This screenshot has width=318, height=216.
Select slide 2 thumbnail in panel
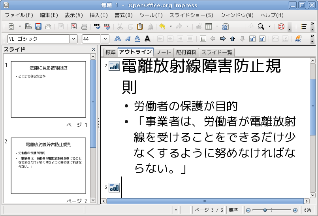(48, 165)
